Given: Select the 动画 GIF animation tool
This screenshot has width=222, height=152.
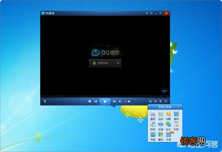Looking at the screenshot, I should coord(169,115).
